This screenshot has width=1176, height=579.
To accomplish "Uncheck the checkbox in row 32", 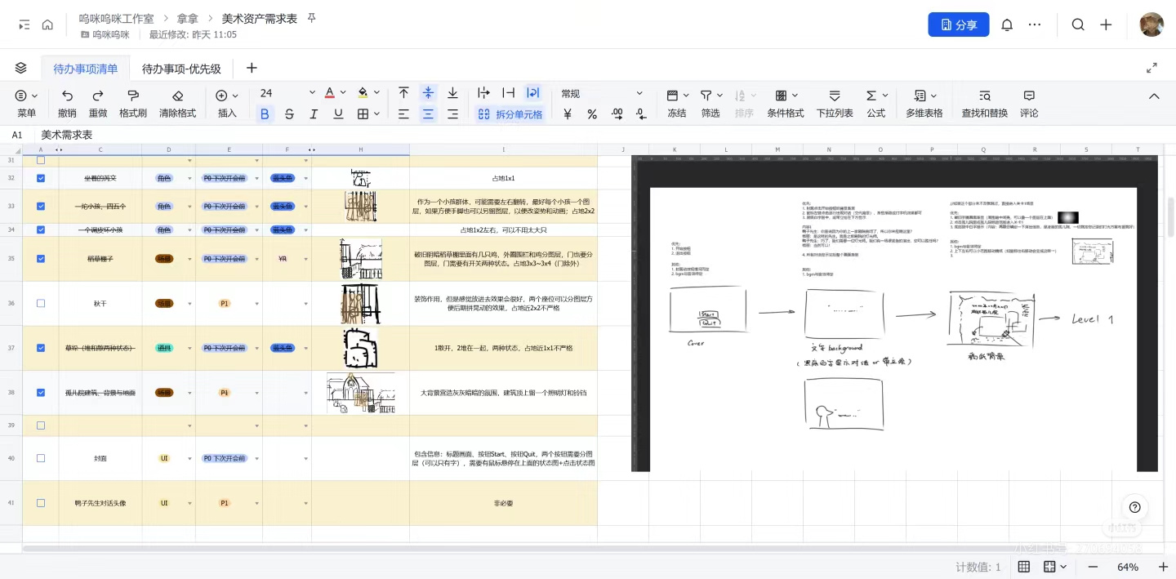I will coord(41,178).
